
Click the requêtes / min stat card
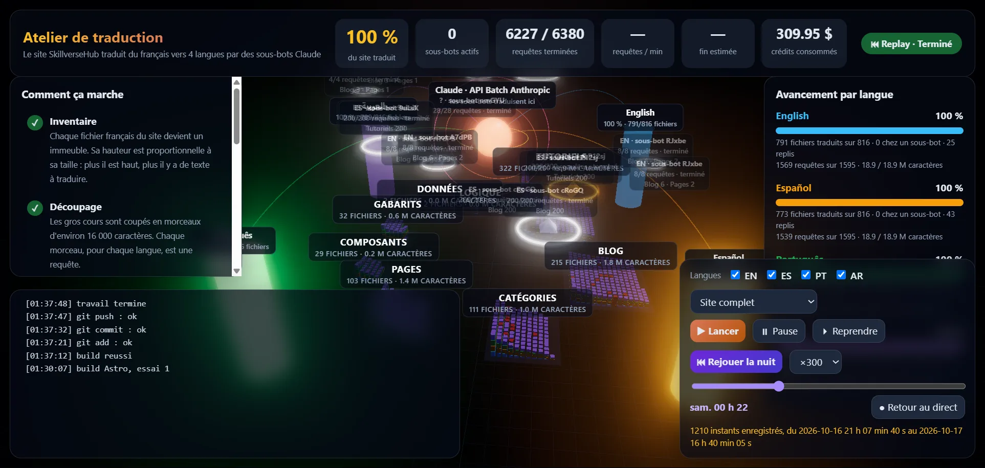[x=638, y=43]
